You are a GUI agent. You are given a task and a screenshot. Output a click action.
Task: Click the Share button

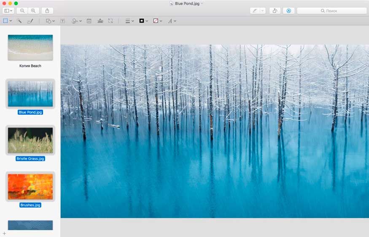47,11
